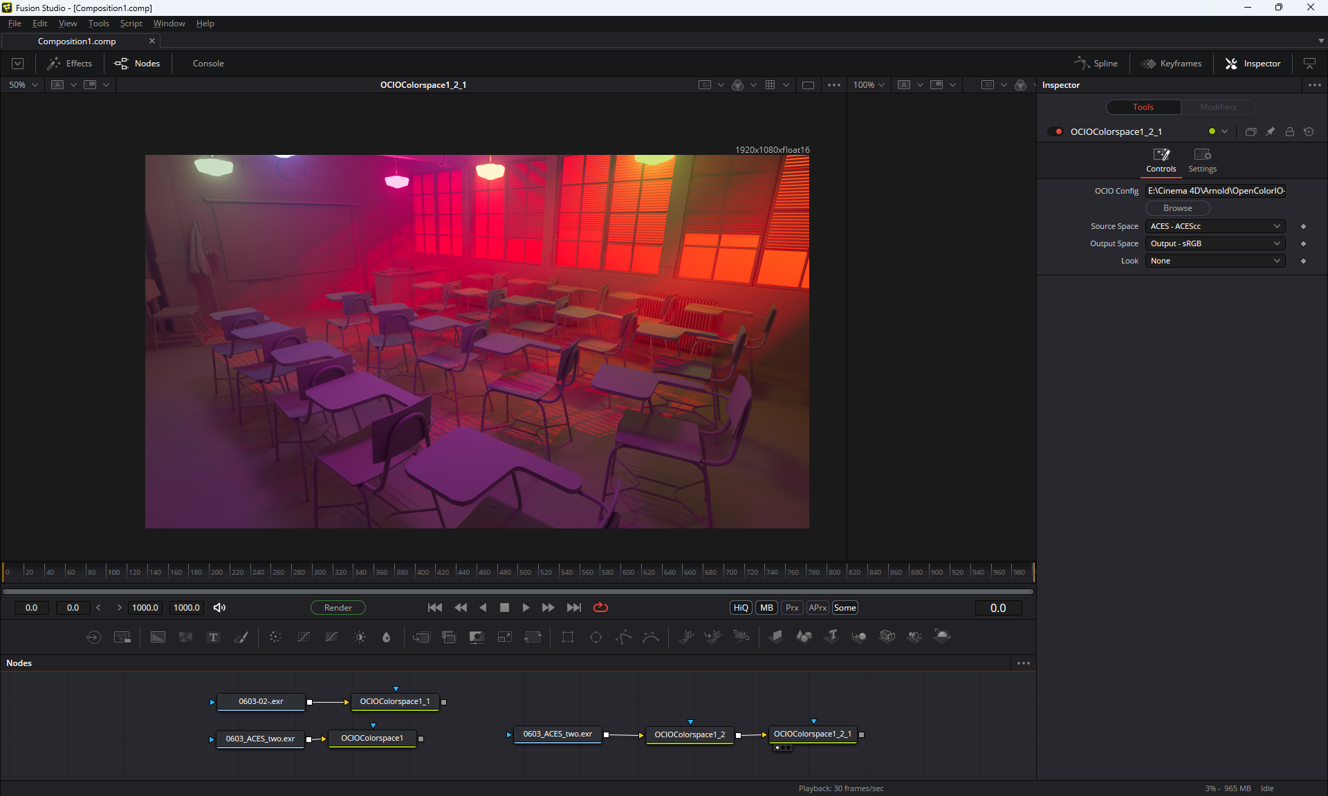Add a Text 3D tool node
The width and height of the screenshot is (1328, 796).
tap(831, 636)
